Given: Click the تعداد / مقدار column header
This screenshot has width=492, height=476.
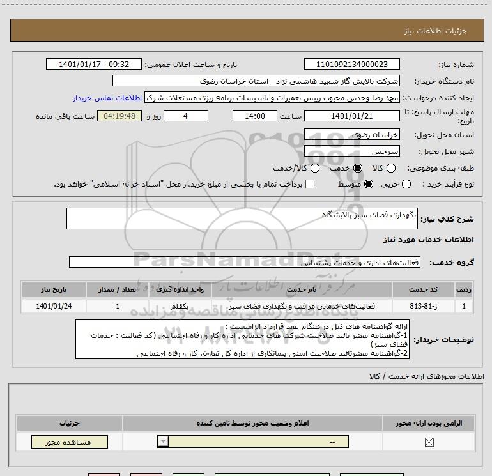Looking at the screenshot, I should [x=118, y=289].
